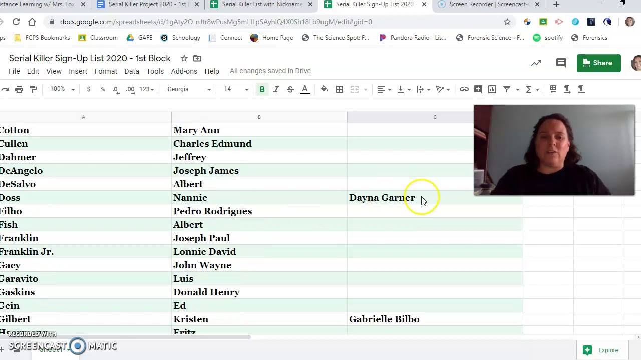
Task: Open the Functions sigma dropdown
Action: (532, 89)
